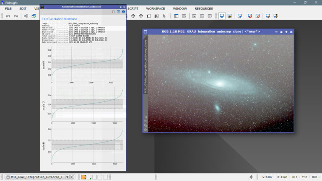
Task: Select the fourth workspace box
Action: [100, 177]
